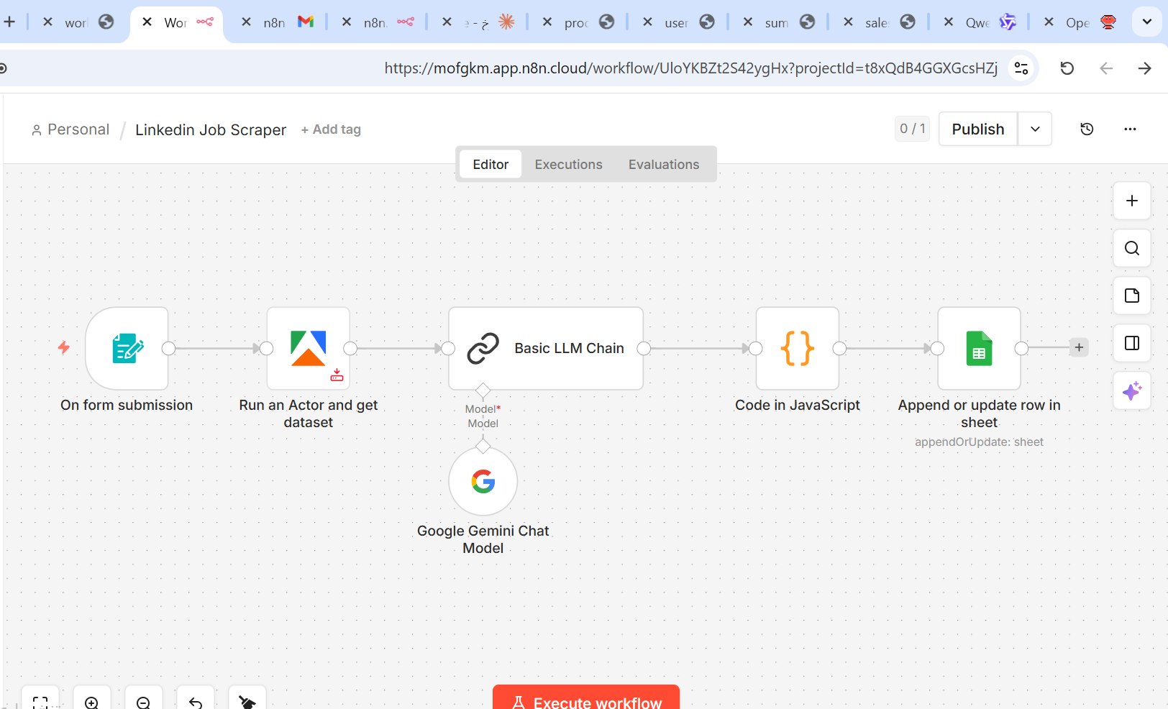Click the Execute workflow button
The width and height of the screenshot is (1168, 709).
(586, 700)
